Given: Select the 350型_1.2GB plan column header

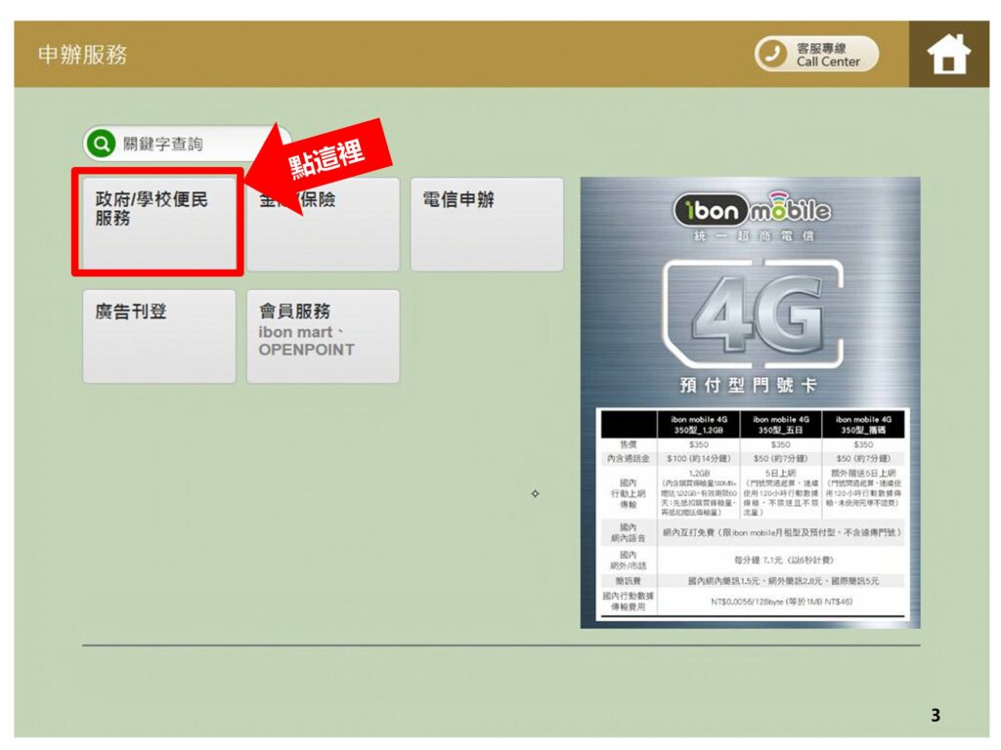Looking at the screenshot, I should tap(700, 424).
